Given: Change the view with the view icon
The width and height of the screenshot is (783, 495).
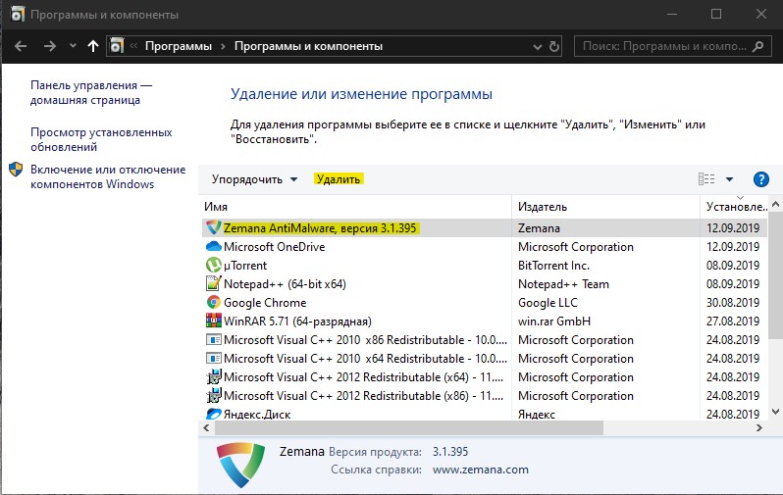Looking at the screenshot, I should point(706,179).
